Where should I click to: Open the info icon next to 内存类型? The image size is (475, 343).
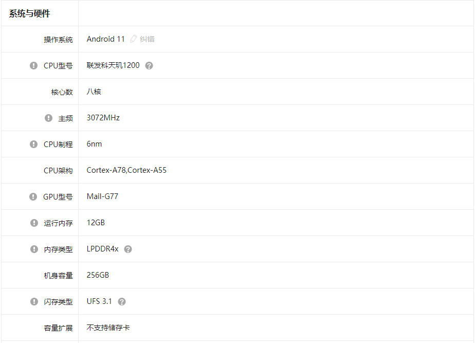click(33, 249)
